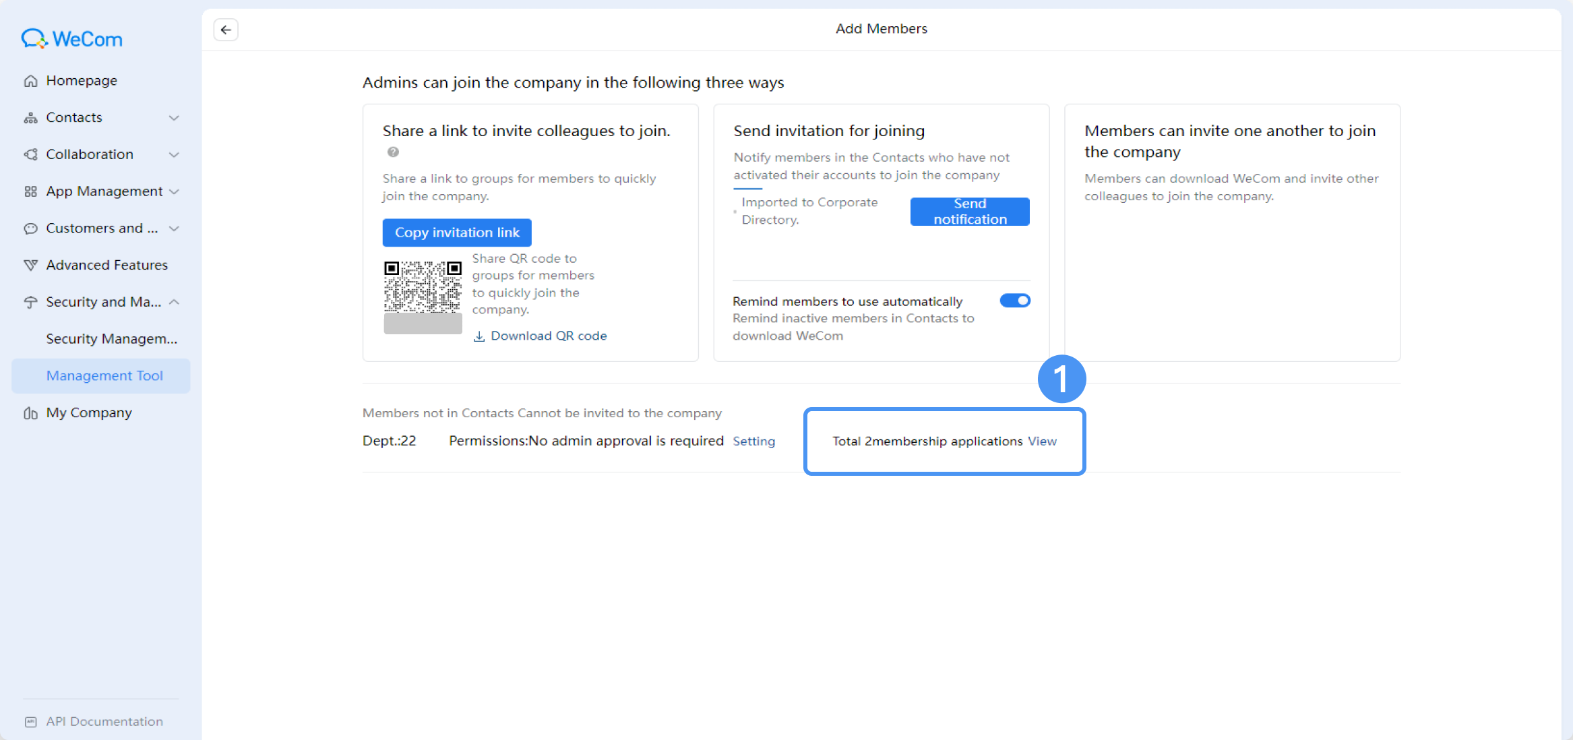Viewport: 1573px width, 740px height.
Task: Click the invitation QR code image
Action: pos(423,287)
